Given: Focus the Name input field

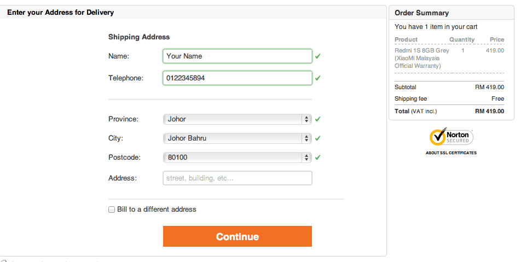Looking at the screenshot, I should [x=237, y=56].
